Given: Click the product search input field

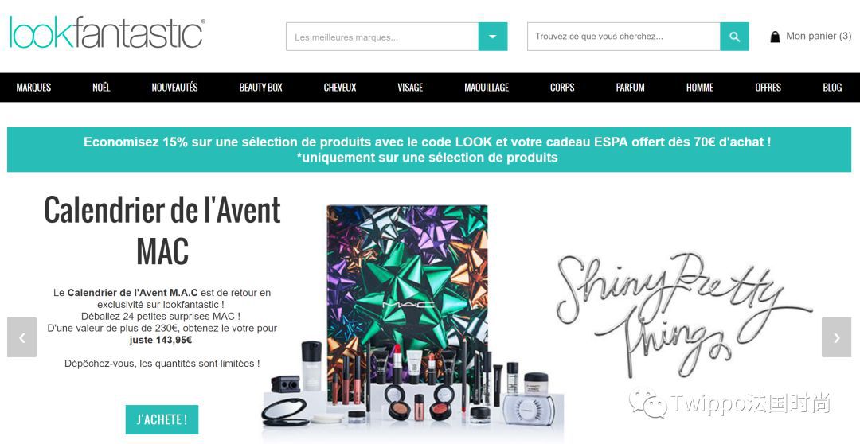Looking at the screenshot, I should 623,37.
